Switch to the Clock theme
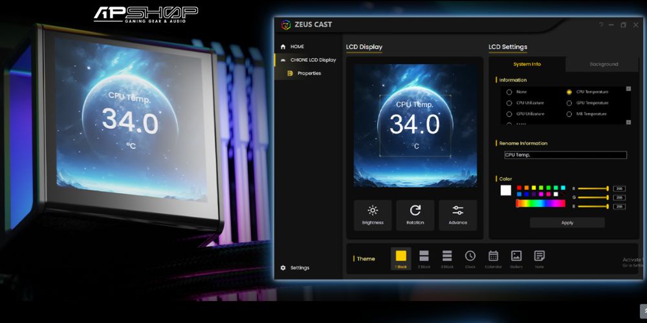647x323 pixels. (470, 258)
